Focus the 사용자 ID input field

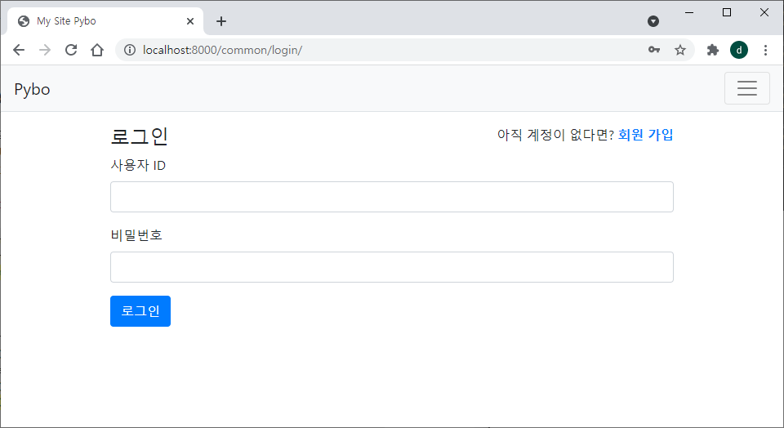tap(392, 197)
